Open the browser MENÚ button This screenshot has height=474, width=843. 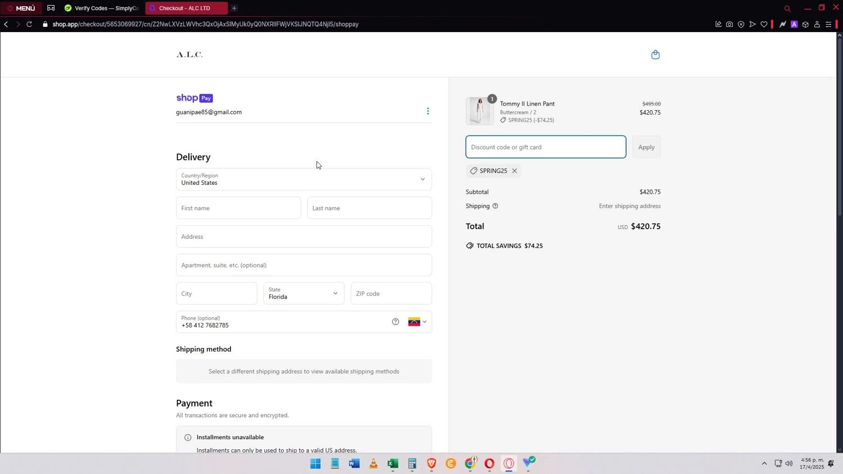click(21, 8)
